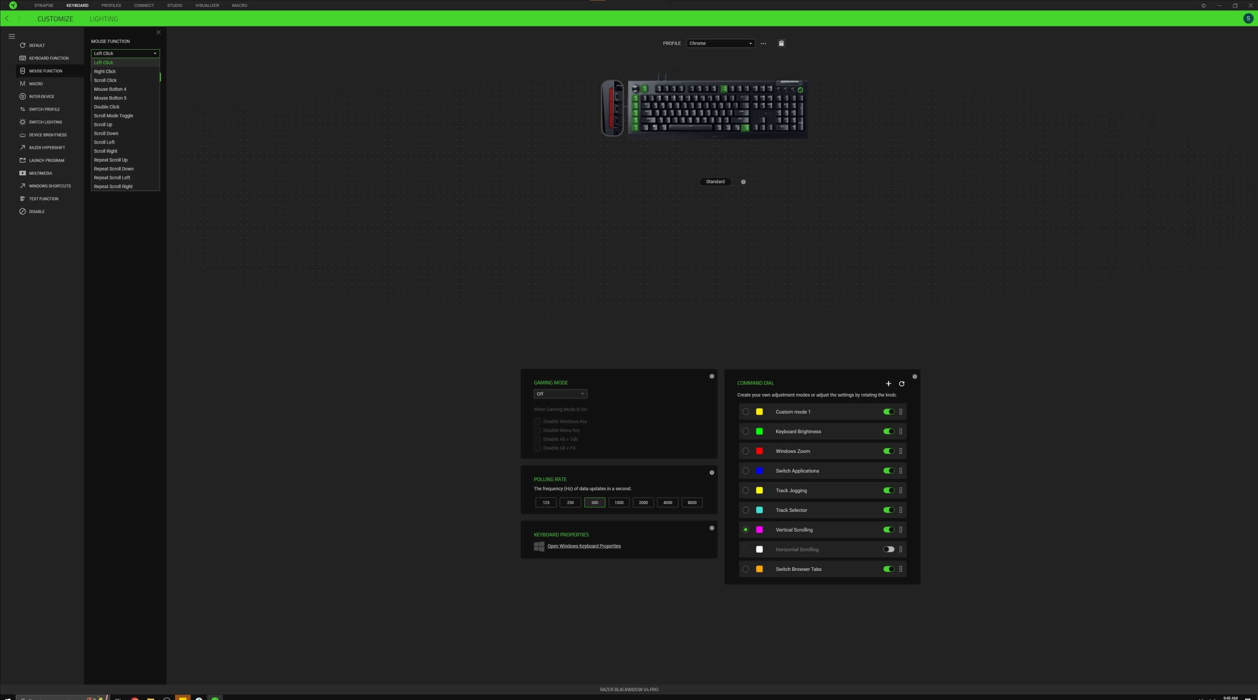
Task: Select Macro in the left sidebar
Action: 35,84
